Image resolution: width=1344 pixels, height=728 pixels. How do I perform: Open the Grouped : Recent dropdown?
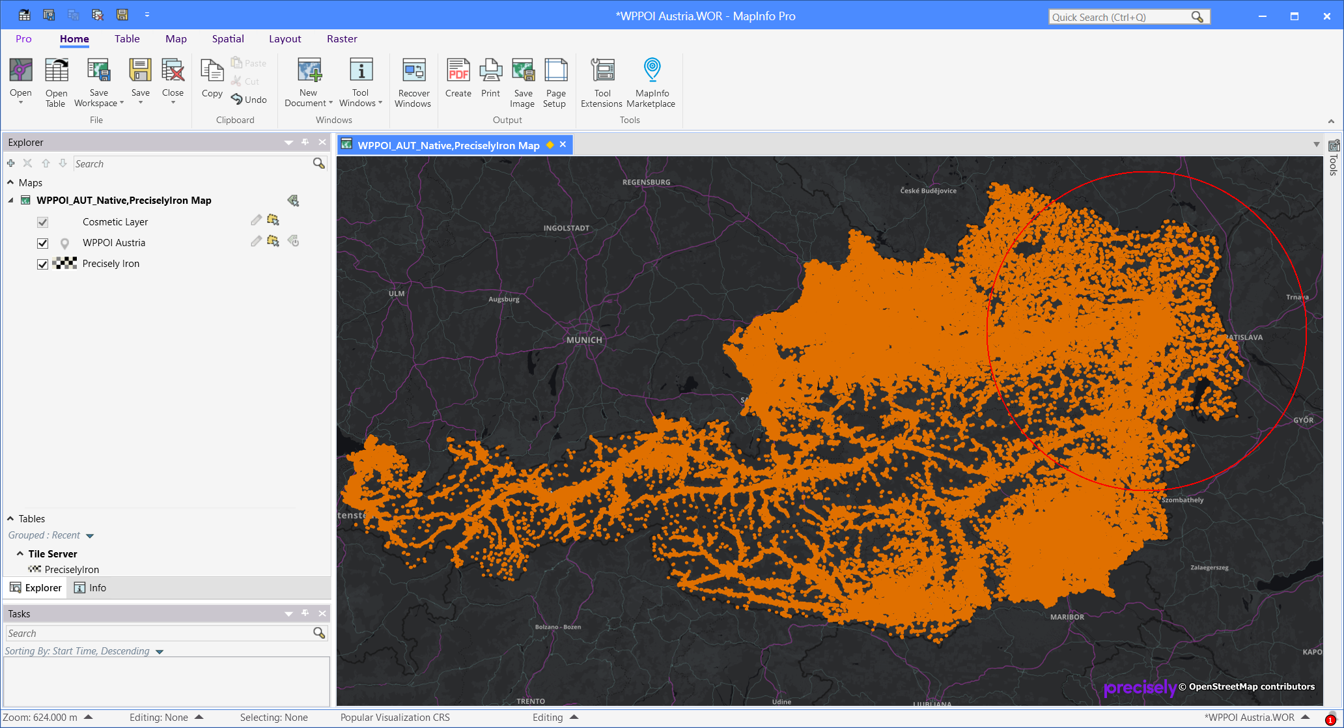(90, 536)
